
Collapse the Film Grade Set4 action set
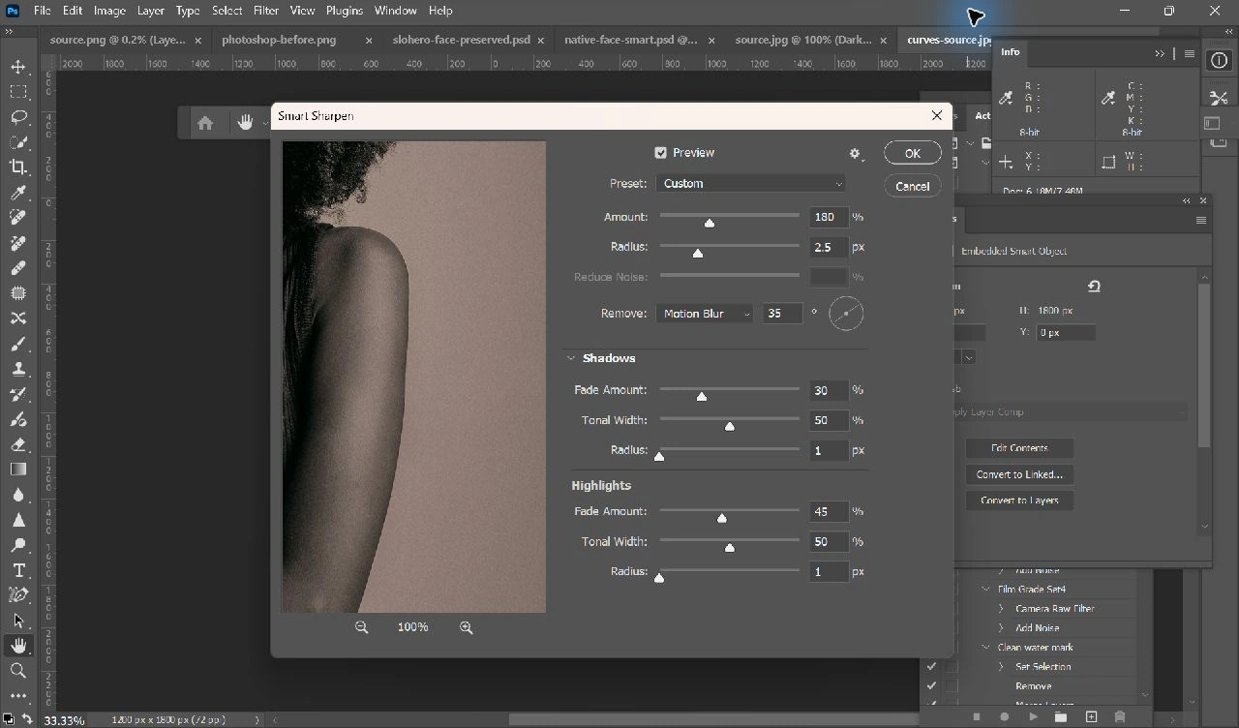click(986, 589)
